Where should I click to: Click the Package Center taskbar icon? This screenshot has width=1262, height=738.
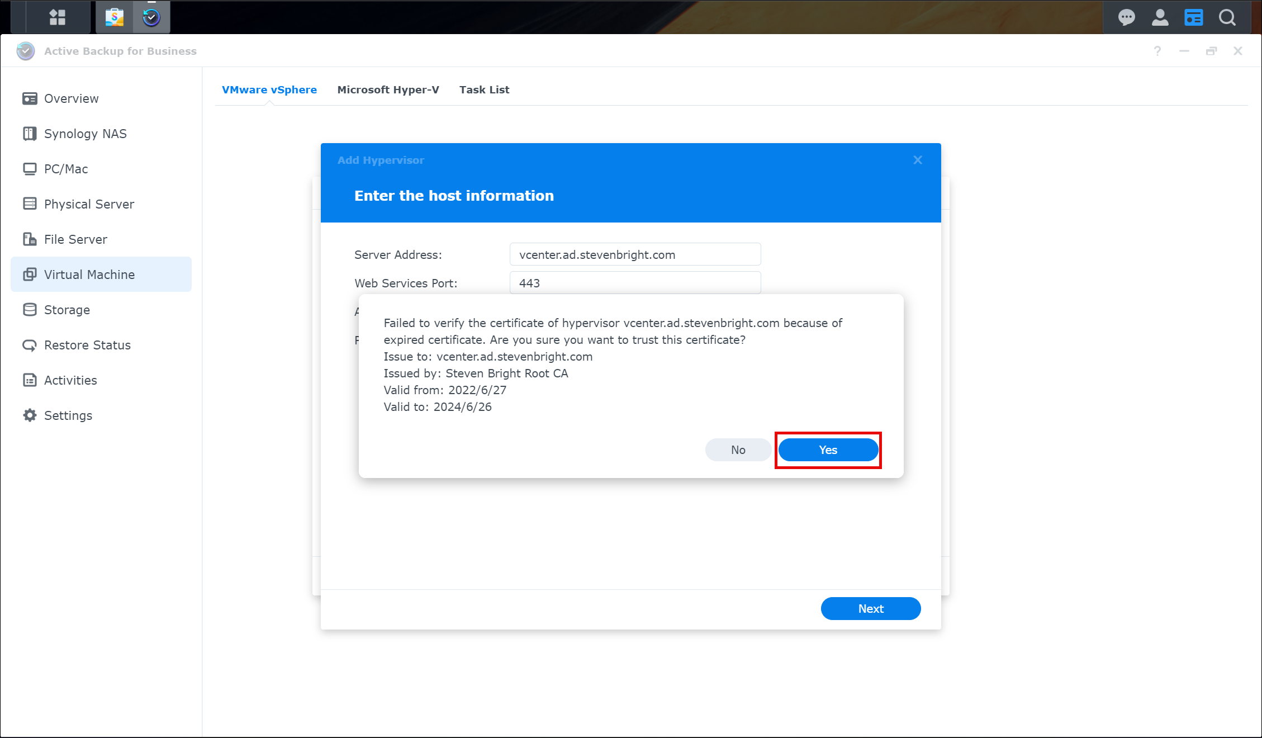click(x=115, y=17)
